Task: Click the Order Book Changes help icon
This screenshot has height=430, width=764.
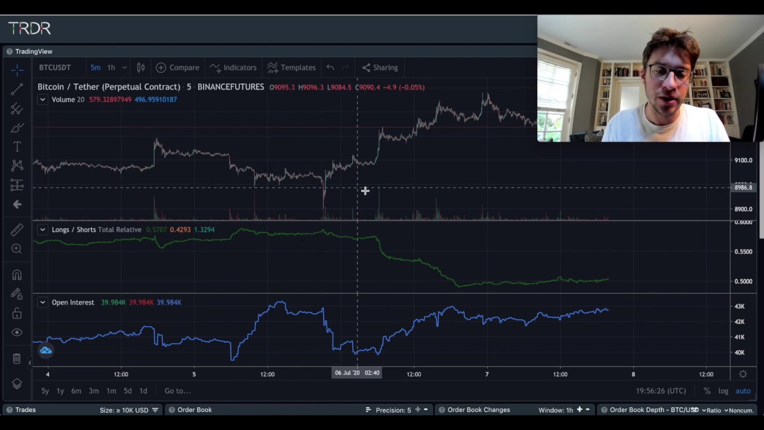Action: (x=442, y=410)
